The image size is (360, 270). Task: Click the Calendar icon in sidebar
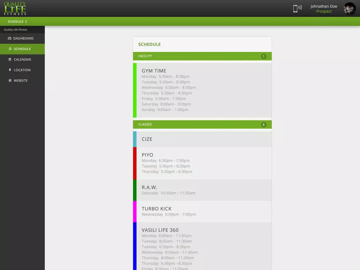pos(10,60)
